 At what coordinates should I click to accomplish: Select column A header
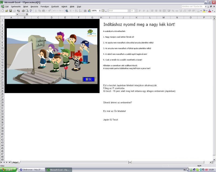(x=11, y=17)
